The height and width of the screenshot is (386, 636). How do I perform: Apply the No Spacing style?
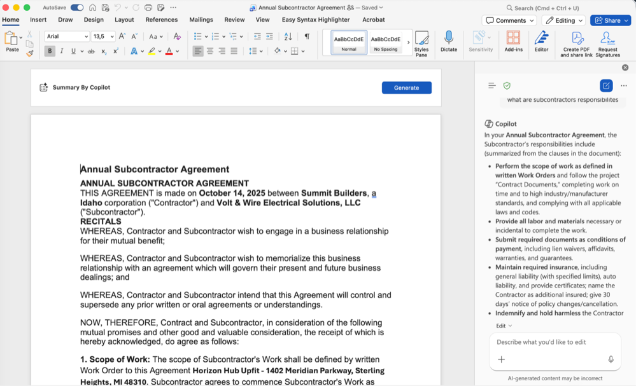385,42
